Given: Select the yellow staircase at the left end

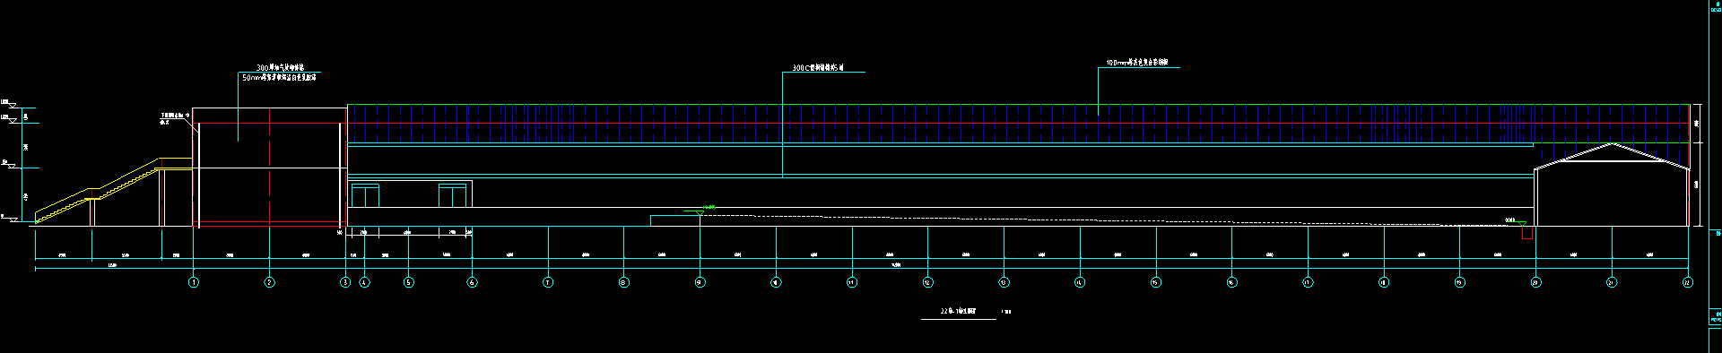Looking at the screenshot, I should pyautogui.click(x=112, y=190).
